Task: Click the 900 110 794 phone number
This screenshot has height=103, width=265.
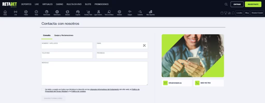Action: (x=205, y=83)
